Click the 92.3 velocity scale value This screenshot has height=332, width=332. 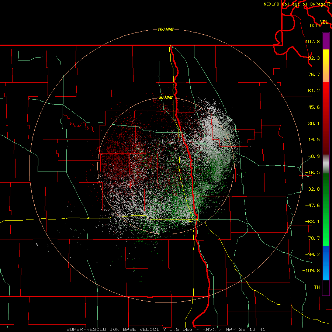(x=314, y=58)
